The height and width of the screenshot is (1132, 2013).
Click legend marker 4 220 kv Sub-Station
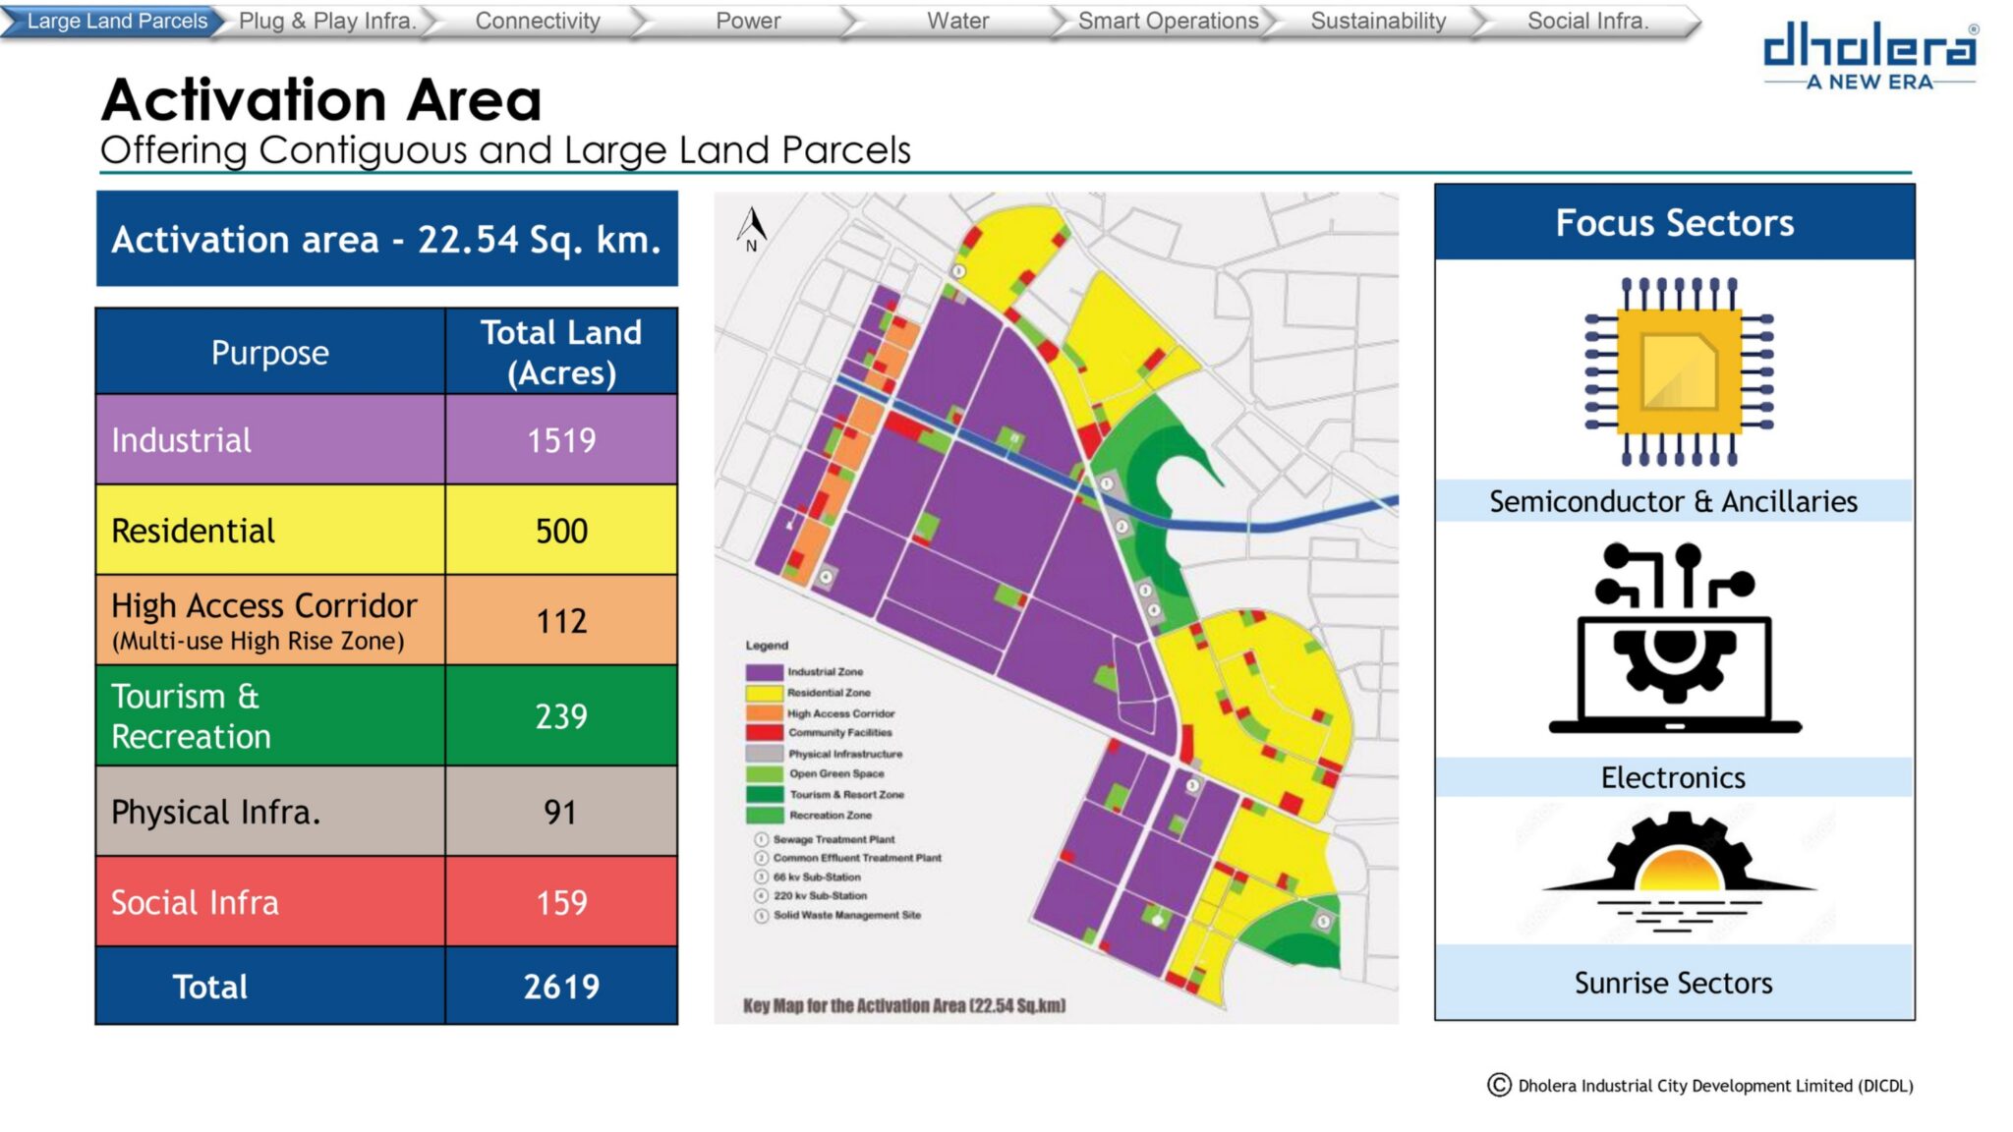click(761, 896)
